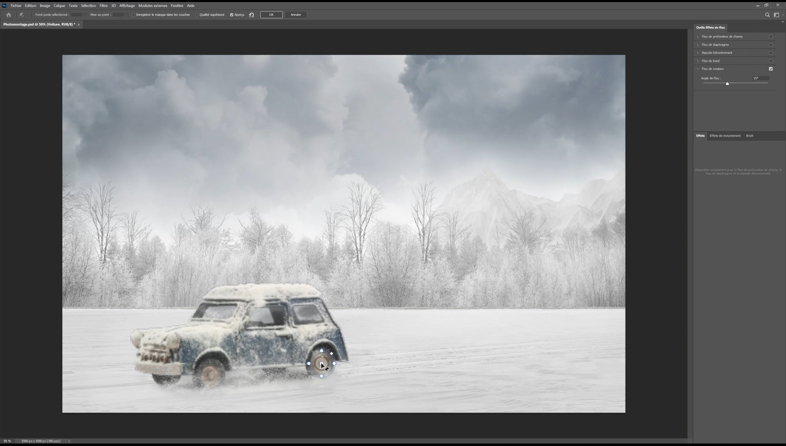Restore down the Photoshop window
This screenshot has height=446, width=786.
(x=766, y=5)
